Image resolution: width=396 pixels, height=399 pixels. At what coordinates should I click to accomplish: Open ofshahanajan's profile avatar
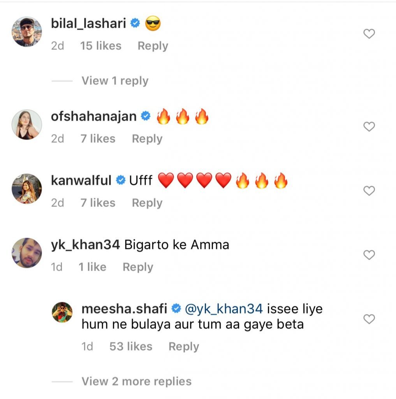pos(27,124)
